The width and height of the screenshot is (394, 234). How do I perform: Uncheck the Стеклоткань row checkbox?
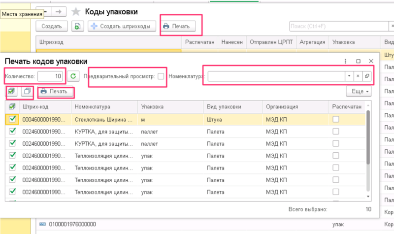(12, 119)
